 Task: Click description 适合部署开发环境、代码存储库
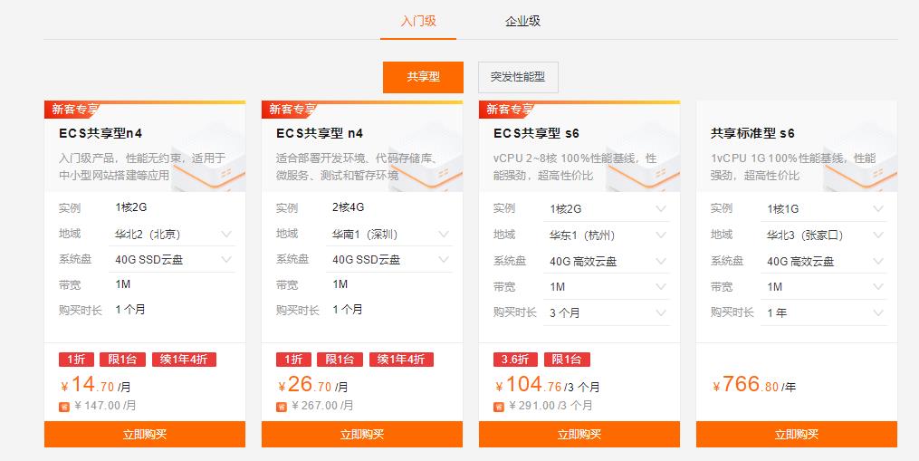[357, 167]
